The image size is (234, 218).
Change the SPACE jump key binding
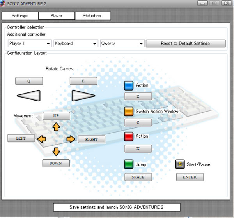138,177
